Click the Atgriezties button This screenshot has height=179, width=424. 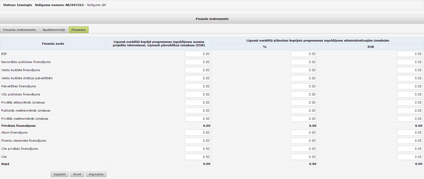coord(96,174)
